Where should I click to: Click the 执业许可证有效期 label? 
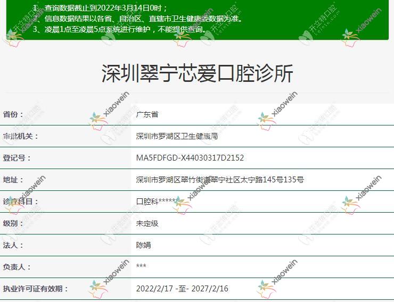click(x=35, y=289)
